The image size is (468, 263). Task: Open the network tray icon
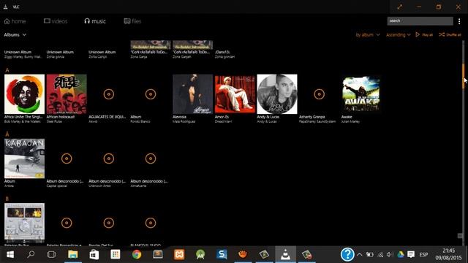coord(380,254)
